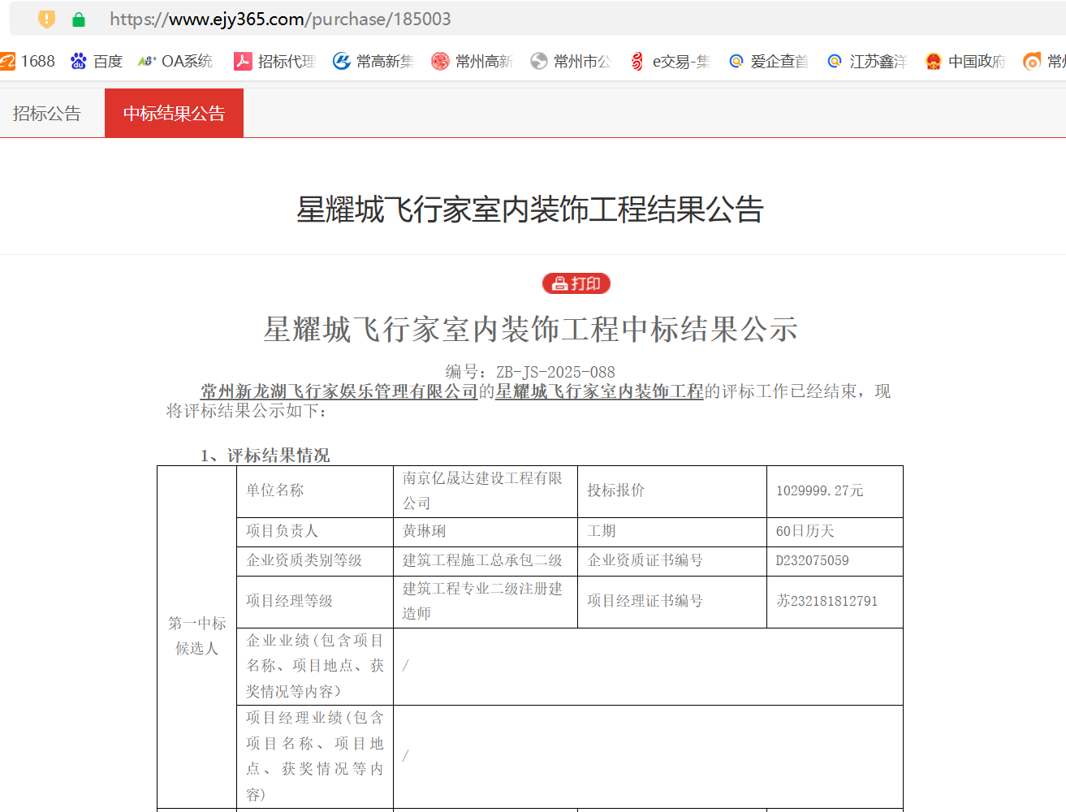The image size is (1066, 812).
Task: Click the 建筑工程专业二级注册建造师 cell
Action: [486, 602]
